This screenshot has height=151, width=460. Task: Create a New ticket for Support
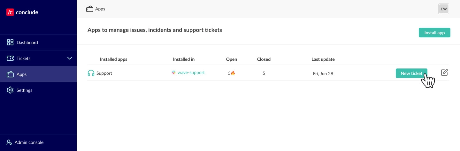pos(411,73)
